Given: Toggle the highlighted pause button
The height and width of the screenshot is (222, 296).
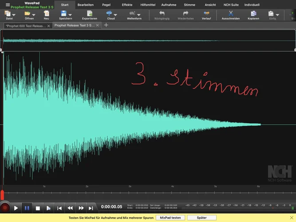Looking at the screenshot, I should [x=27, y=208].
